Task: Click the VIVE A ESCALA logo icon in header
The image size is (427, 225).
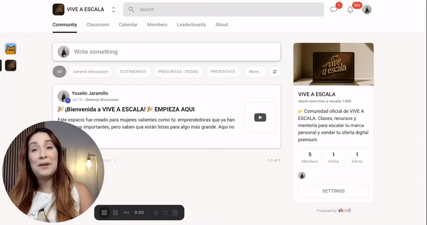Action: click(x=58, y=10)
